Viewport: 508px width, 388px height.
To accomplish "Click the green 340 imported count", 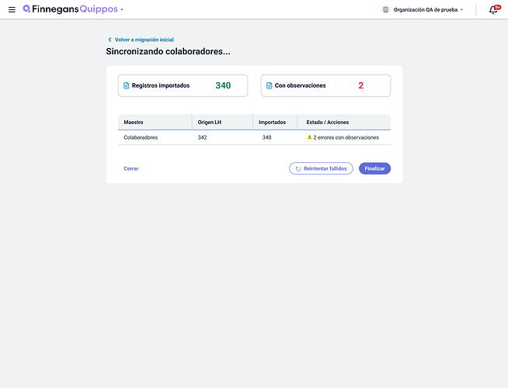I will coord(223,85).
